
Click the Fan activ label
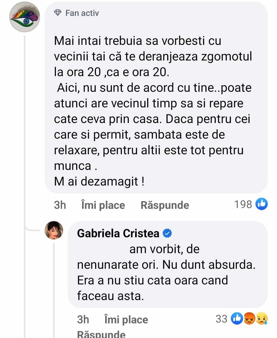coord(82,13)
